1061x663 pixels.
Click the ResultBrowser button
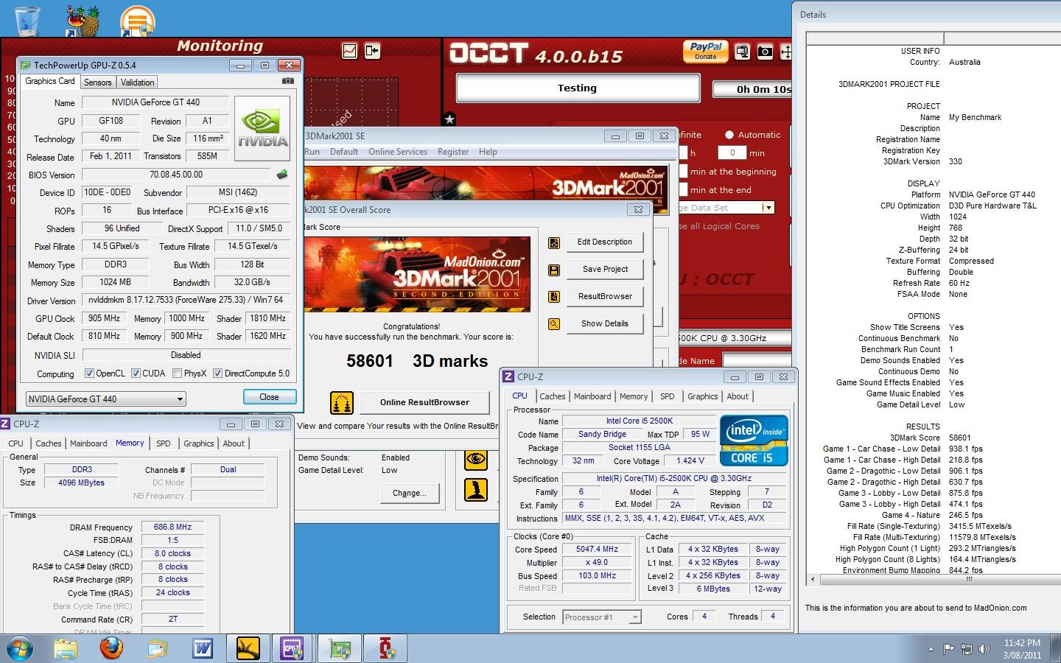coord(605,297)
